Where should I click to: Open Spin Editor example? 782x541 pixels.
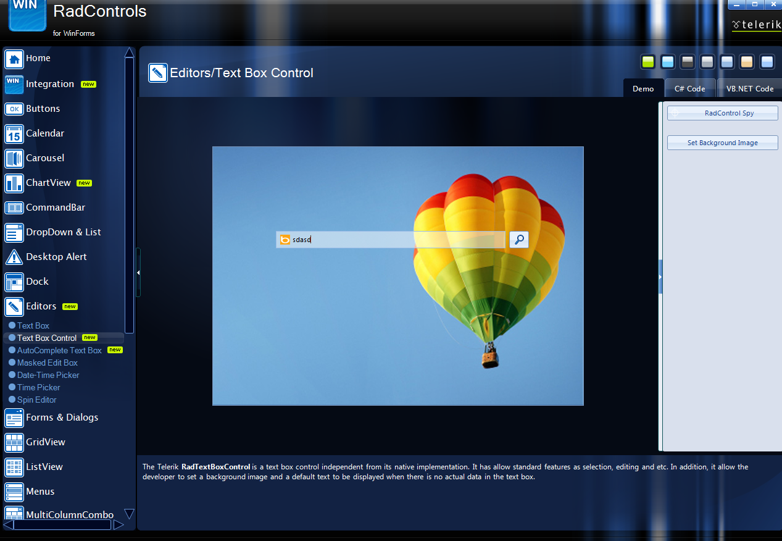(x=37, y=400)
